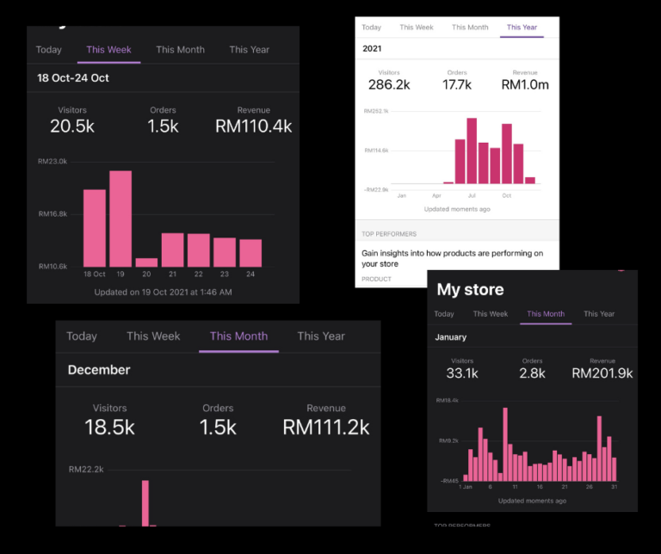
Task: Select This Week tab in 18 Oct-24 Oct panel
Action: tap(108, 50)
